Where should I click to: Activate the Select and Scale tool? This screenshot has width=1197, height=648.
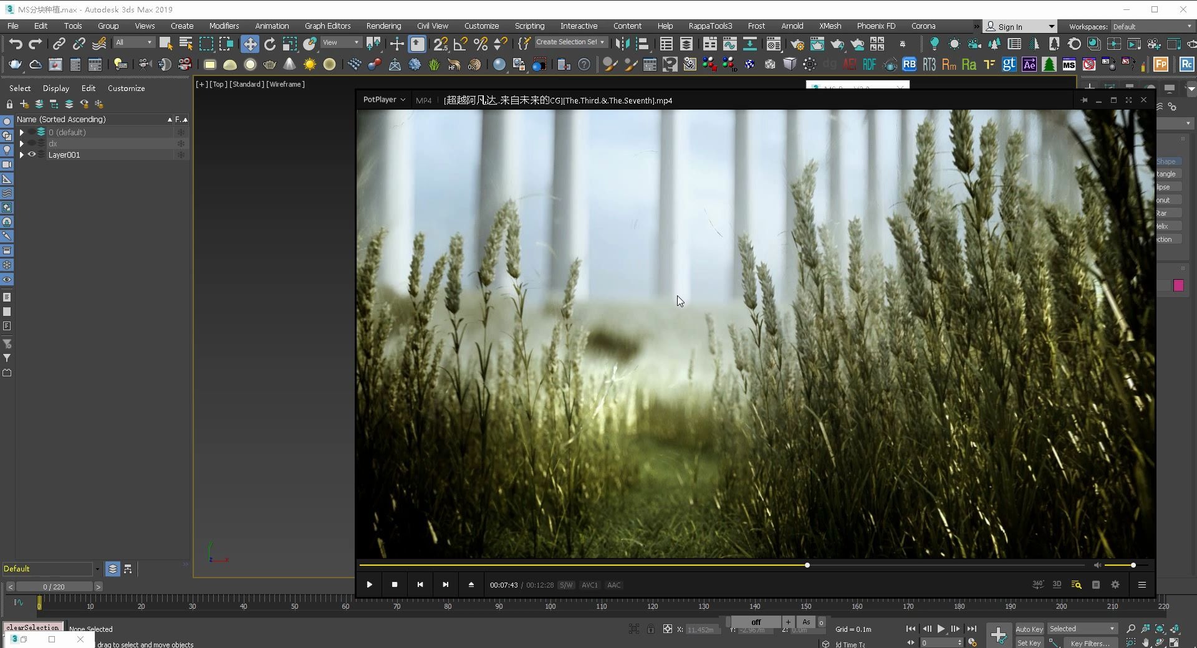click(x=290, y=44)
